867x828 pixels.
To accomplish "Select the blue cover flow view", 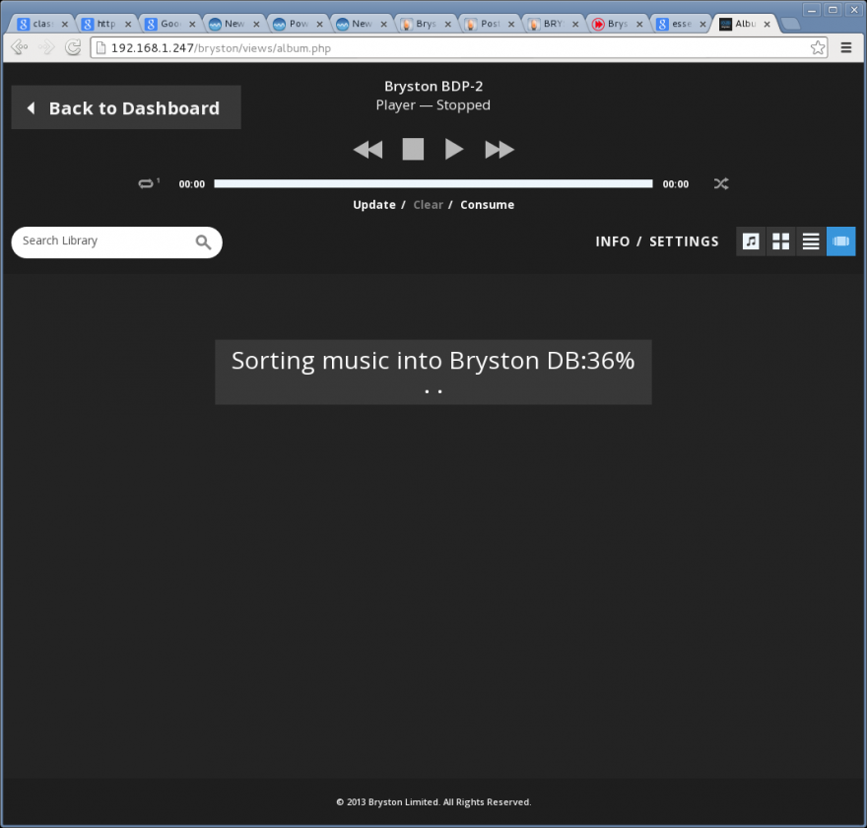I will coord(841,241).
